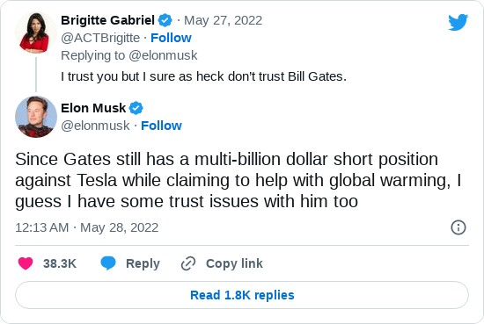Like the tweet with the heart icon

(x=26, y=263)
